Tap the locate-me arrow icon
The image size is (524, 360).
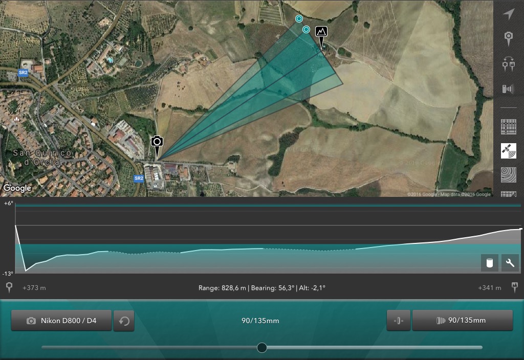508,14
